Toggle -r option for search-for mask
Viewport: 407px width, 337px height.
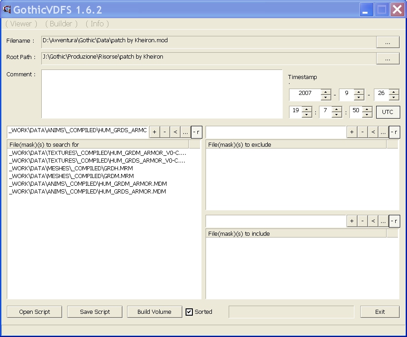[x=196, y=132]
